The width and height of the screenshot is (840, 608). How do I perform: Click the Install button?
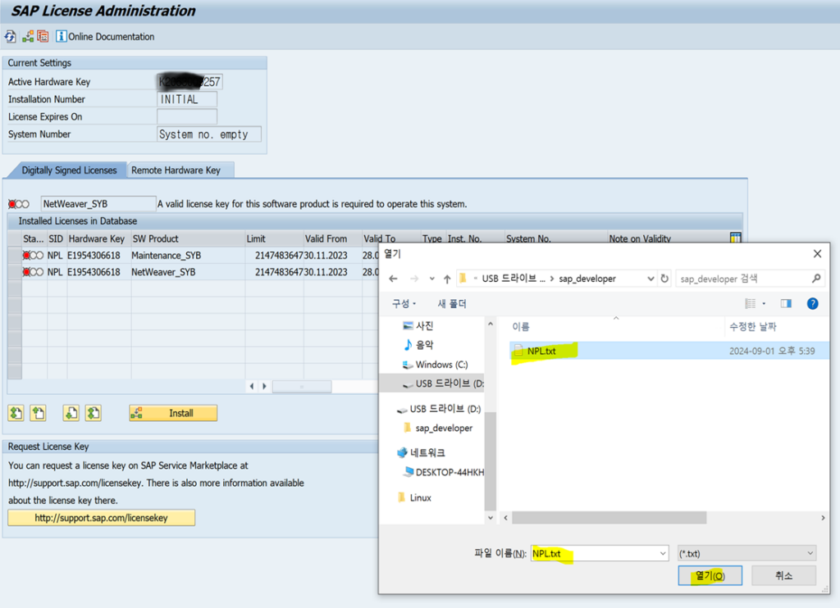point(173,413)
